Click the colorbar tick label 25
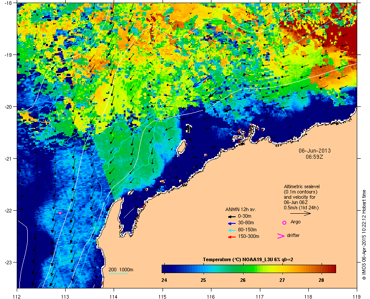This screenshot has width=370, height=299. pos(203,280)
